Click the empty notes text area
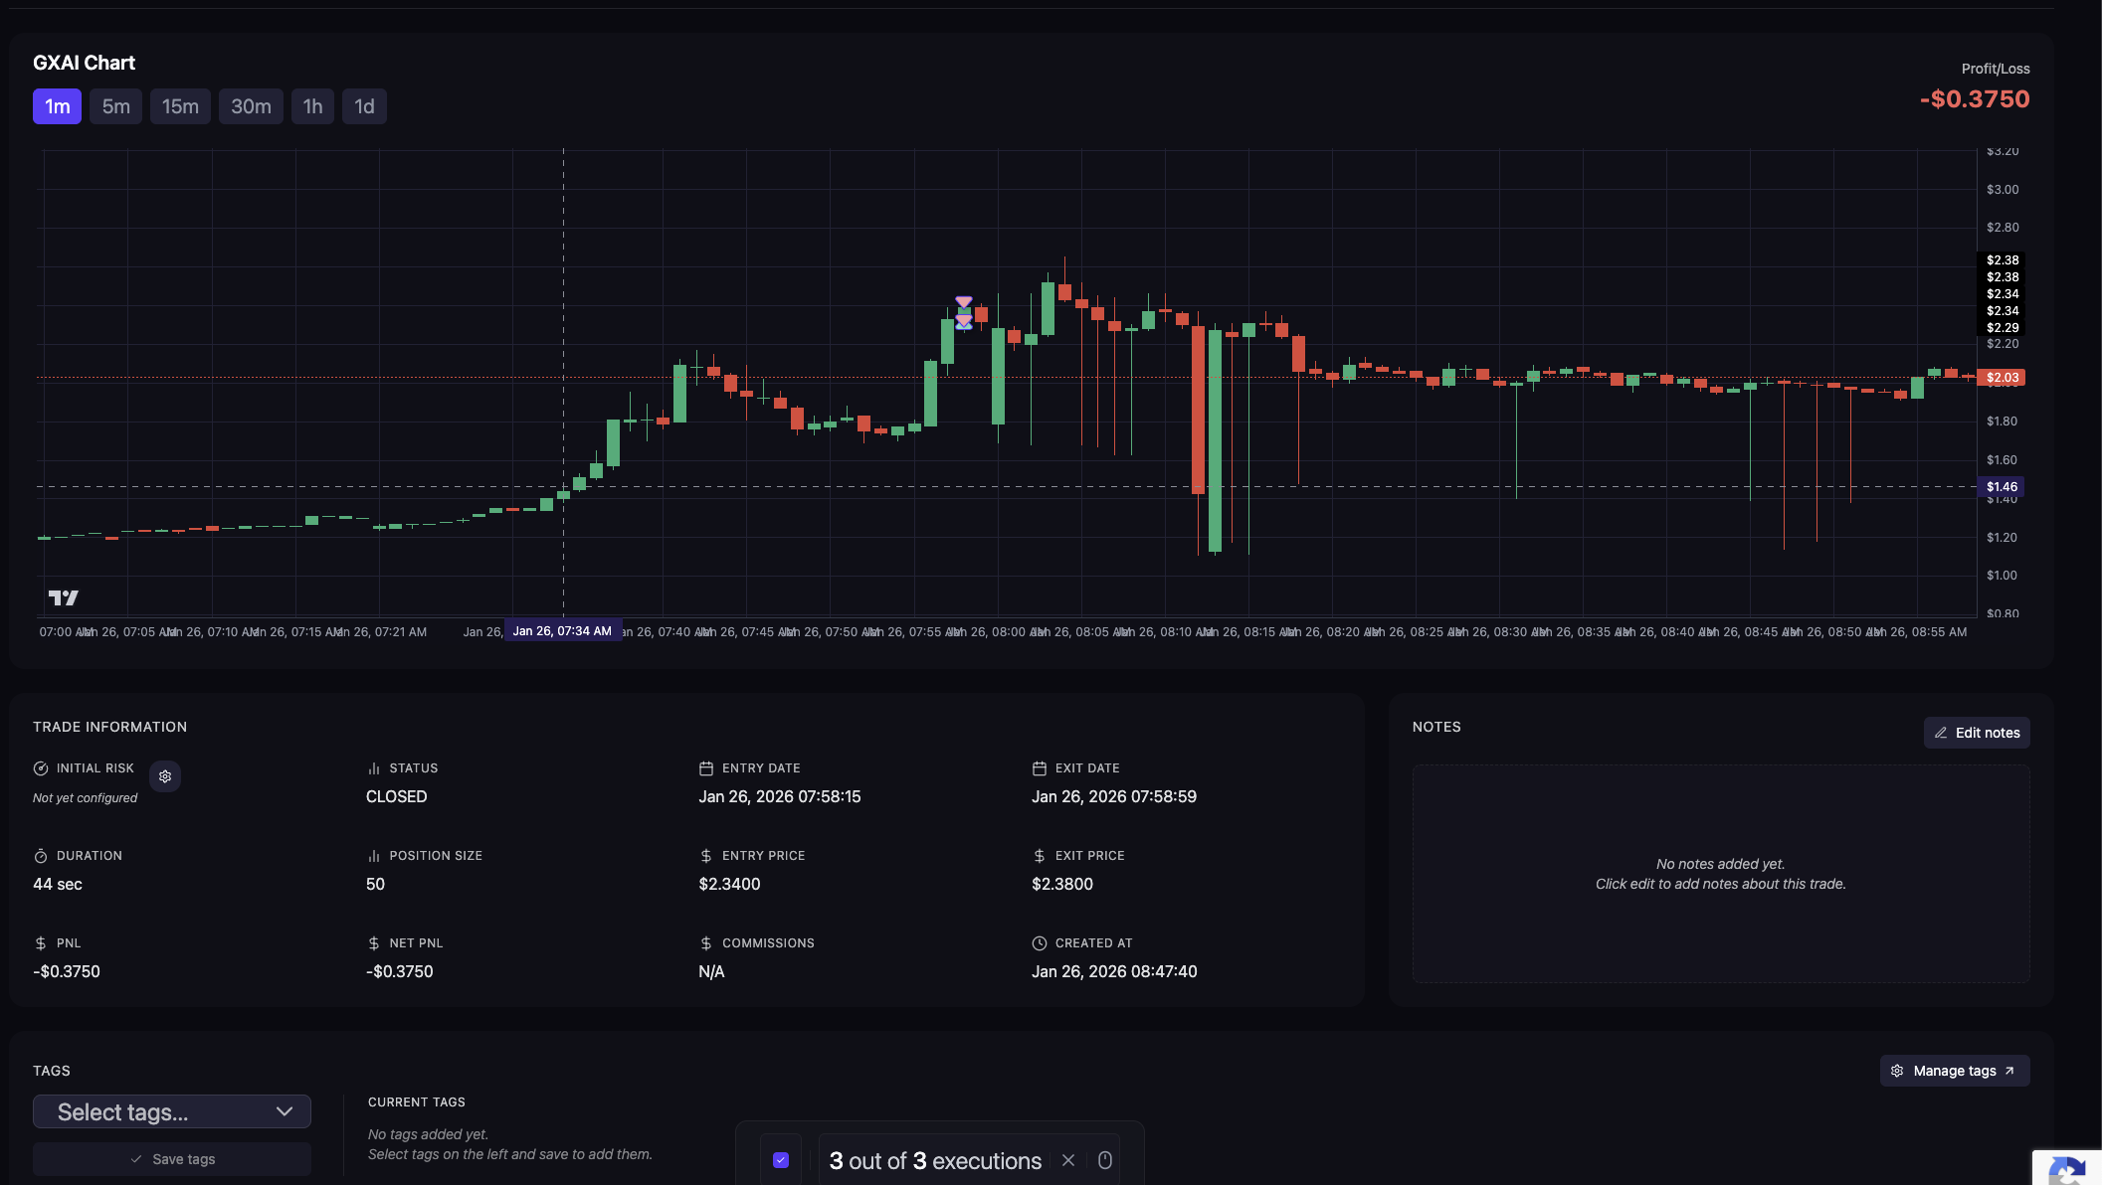Screen dimensions: 2102x1185 pyautogui.click(x=1720, y=874)
